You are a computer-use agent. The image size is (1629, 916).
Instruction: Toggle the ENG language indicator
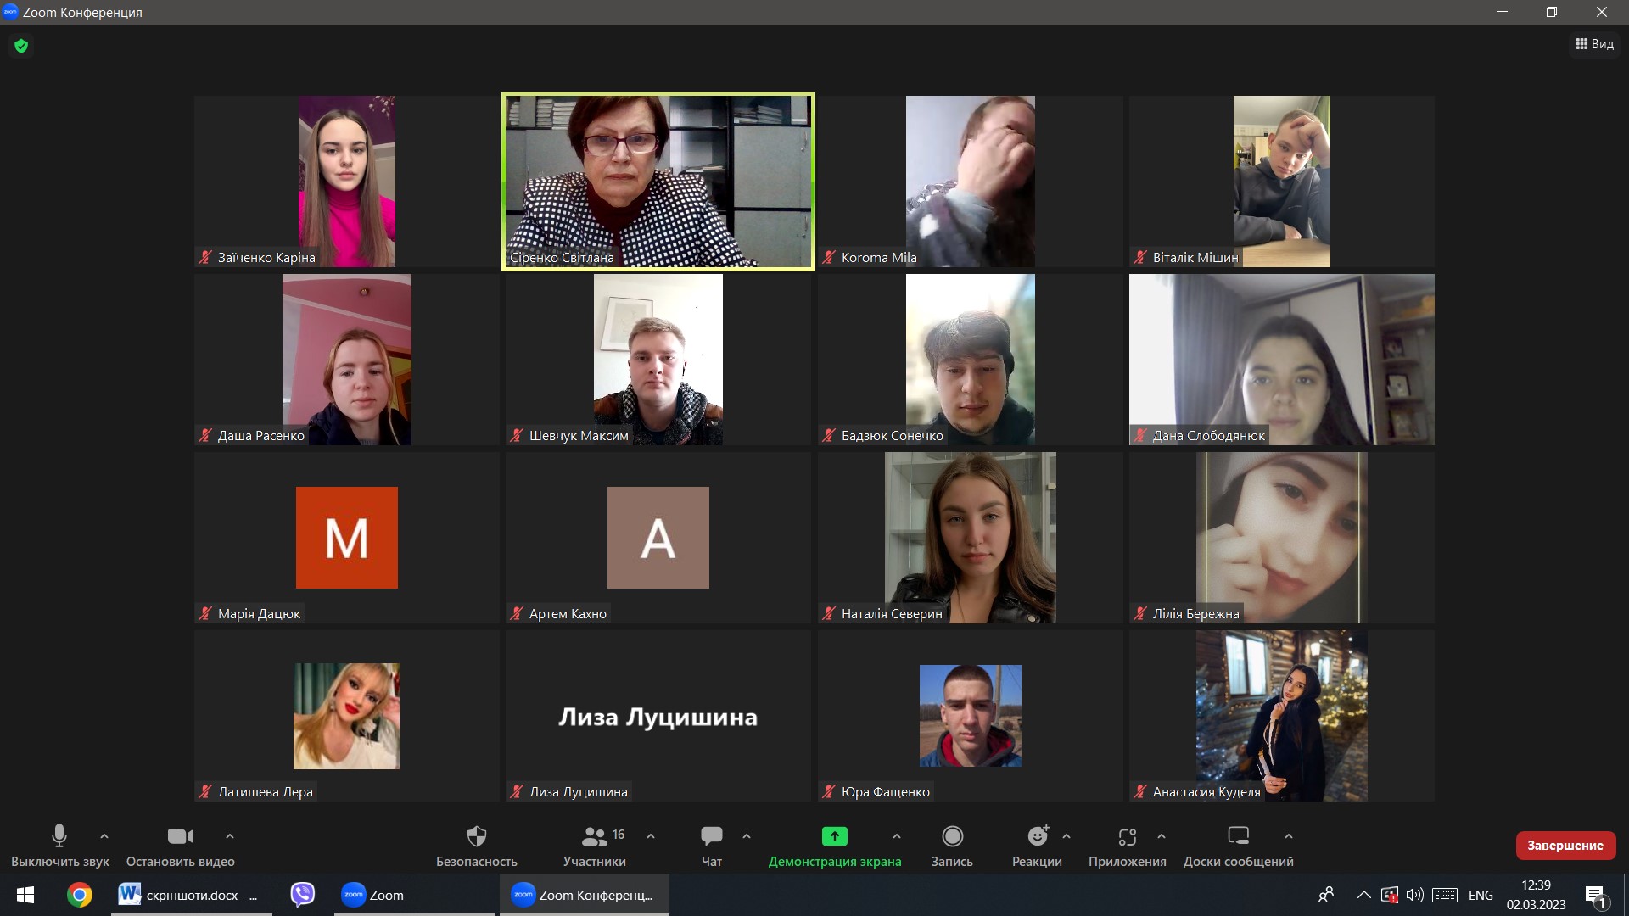point(1481,895)
